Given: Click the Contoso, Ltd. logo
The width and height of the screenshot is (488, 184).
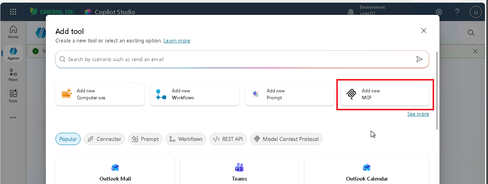Looking at the screenshot, I should (x=52, y=12).
